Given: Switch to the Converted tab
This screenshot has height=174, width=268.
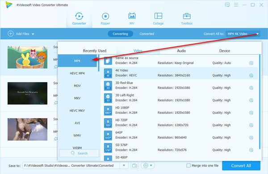Looking at the screenshot, I should [147, 34].
